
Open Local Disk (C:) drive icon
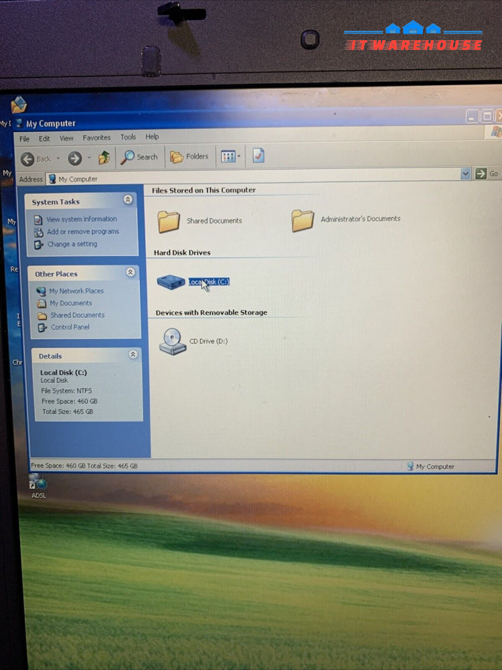[x=171, y=282]
